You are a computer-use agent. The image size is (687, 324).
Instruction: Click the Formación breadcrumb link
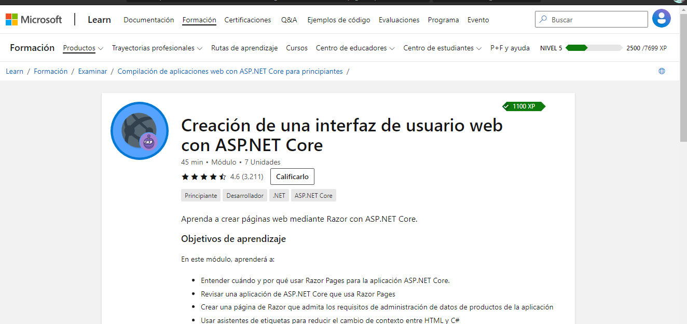click(51, 71)
